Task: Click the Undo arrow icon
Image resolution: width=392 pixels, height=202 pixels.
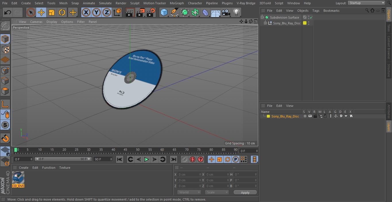Action: pyautogui.click(x=8, y=13)
